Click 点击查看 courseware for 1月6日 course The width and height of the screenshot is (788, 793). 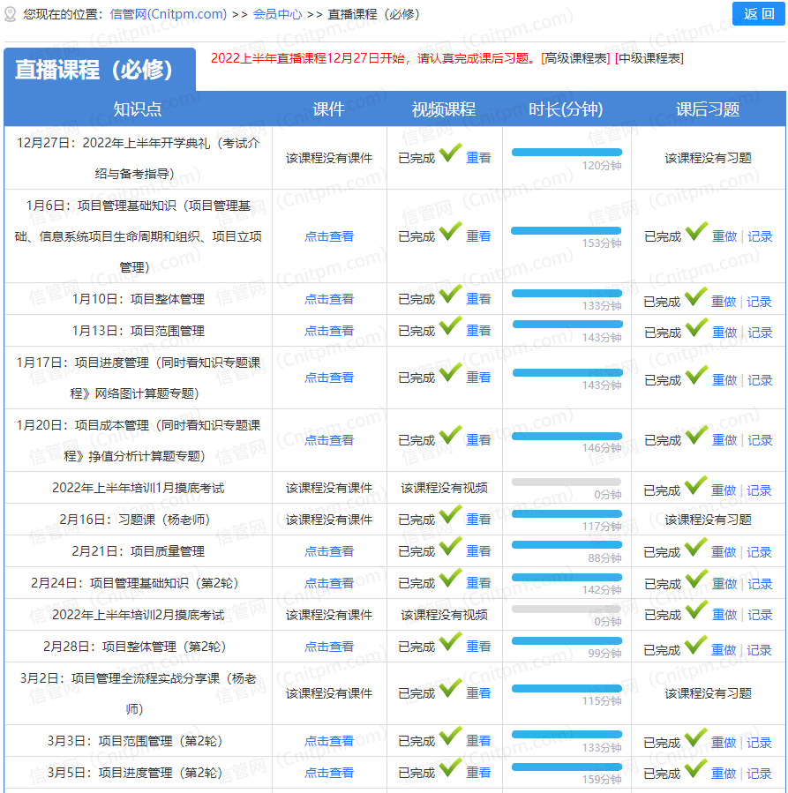(x=329, y=236)
